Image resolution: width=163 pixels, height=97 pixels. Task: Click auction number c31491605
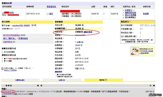79,65
